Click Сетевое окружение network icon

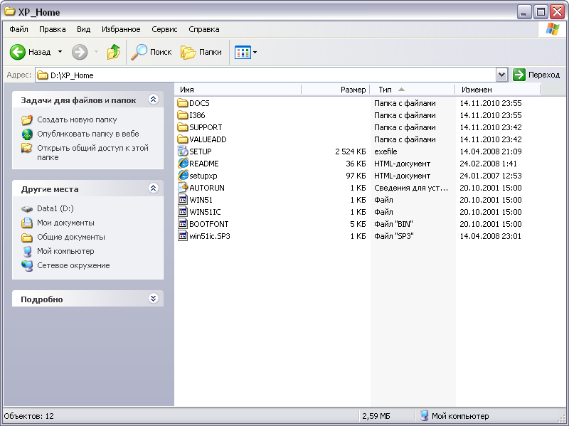pos(27,265)
